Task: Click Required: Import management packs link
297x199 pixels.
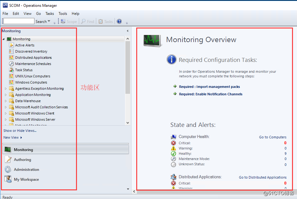Action: point(209,87)
